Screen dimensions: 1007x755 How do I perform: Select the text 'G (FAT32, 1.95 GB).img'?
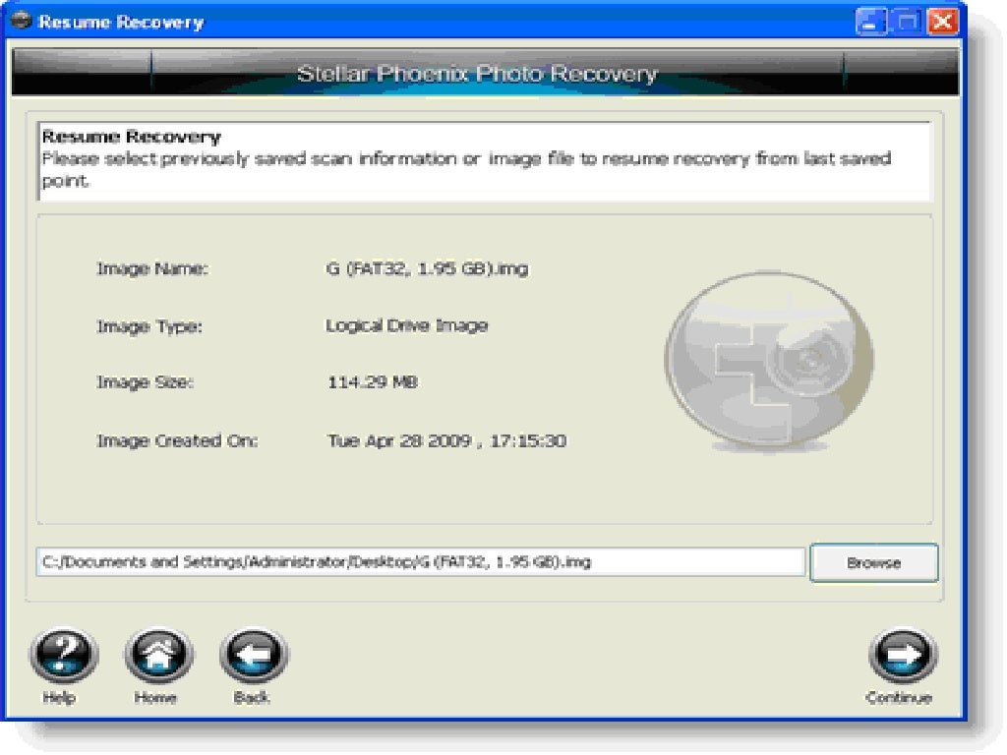(427, 268)
